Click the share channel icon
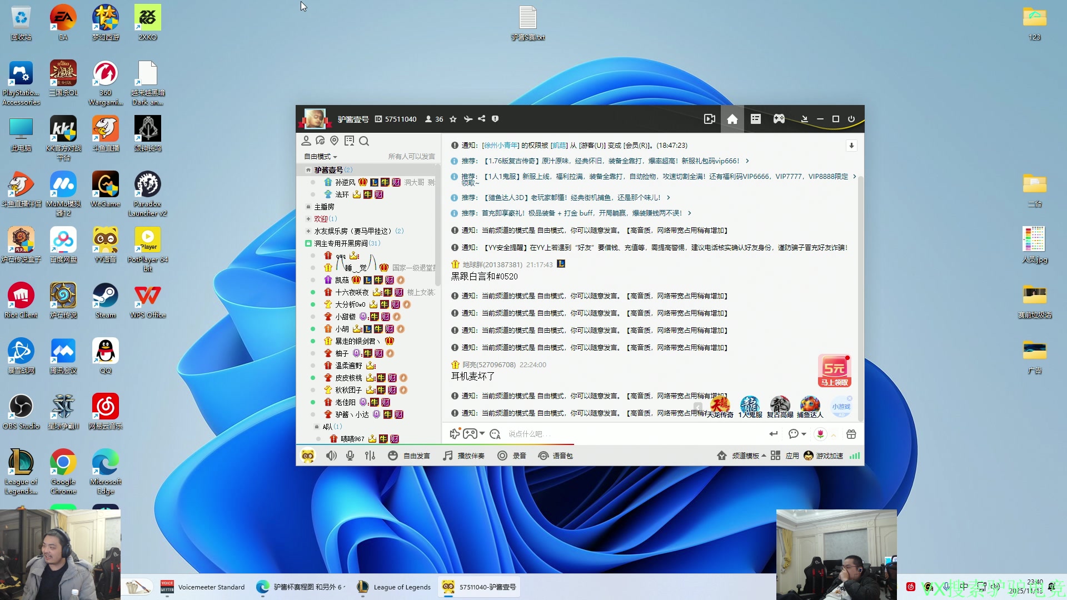 [x=481, y=119]
